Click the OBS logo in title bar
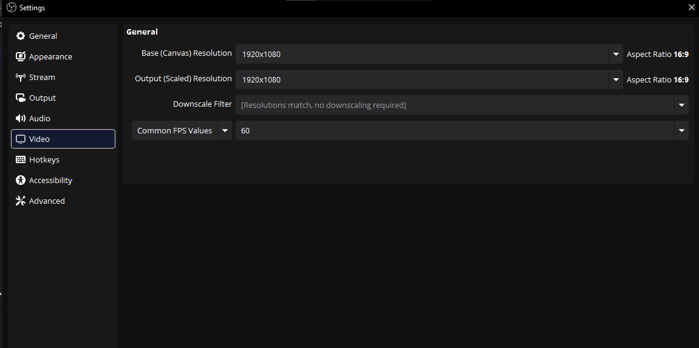The height and width of the screenshot is (348, 699). [x=12, y=7]
